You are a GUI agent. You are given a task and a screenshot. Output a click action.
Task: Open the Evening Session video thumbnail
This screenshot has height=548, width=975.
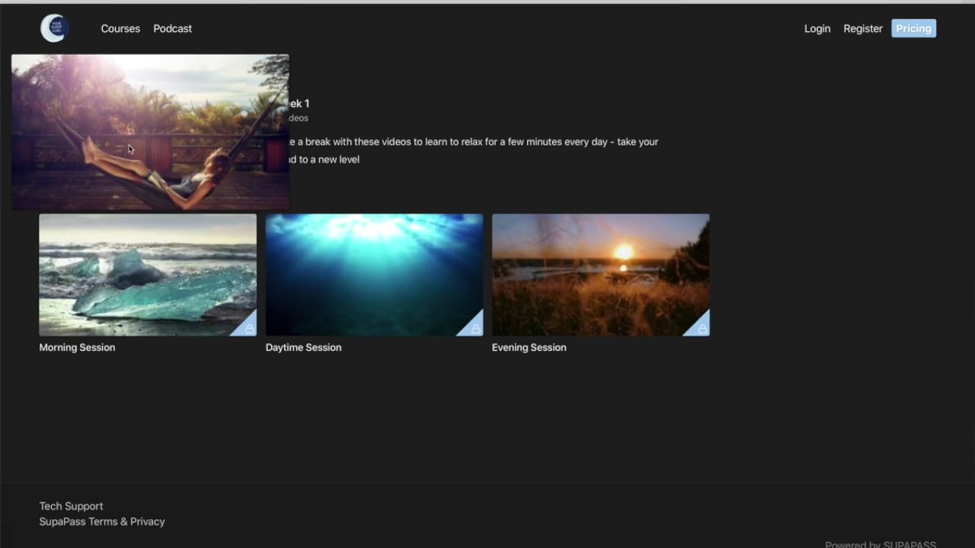[x=600, y=275]
